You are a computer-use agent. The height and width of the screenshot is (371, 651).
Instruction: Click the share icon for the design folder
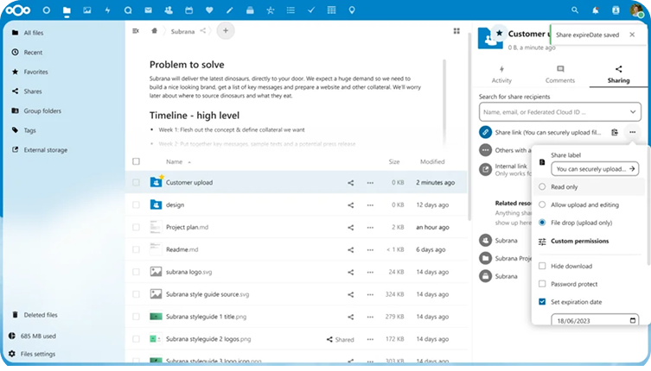[350, 204]
